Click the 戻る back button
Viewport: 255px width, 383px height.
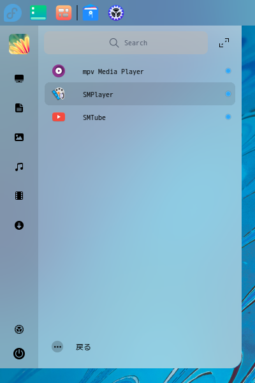click(84, 347)
